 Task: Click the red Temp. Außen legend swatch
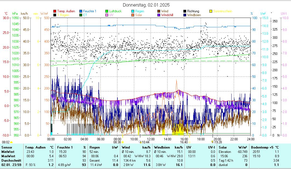click(55, 11)
